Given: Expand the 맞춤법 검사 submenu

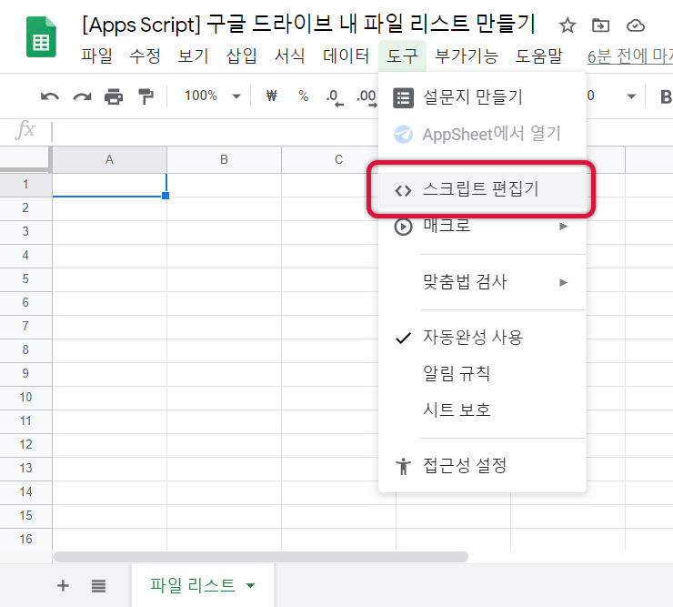Looking at the screenshot, I should point(482,282).
